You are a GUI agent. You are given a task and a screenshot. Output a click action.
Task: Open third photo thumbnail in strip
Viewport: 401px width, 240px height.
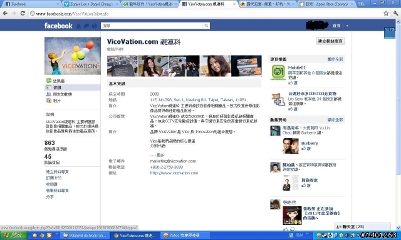(184, 66)
